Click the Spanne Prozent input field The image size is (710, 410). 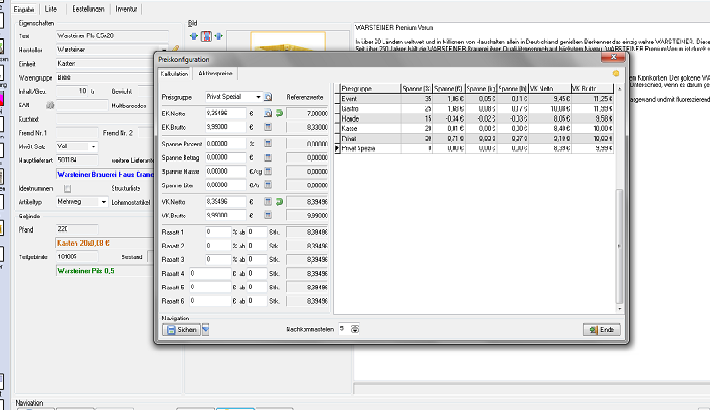pos(225,144)
